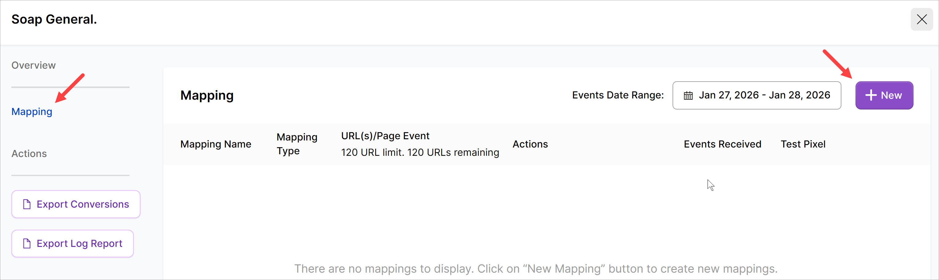The image size is (939, 280).
Task: Click the URL(s)/Page Event column header
Action: click(385, 136)
